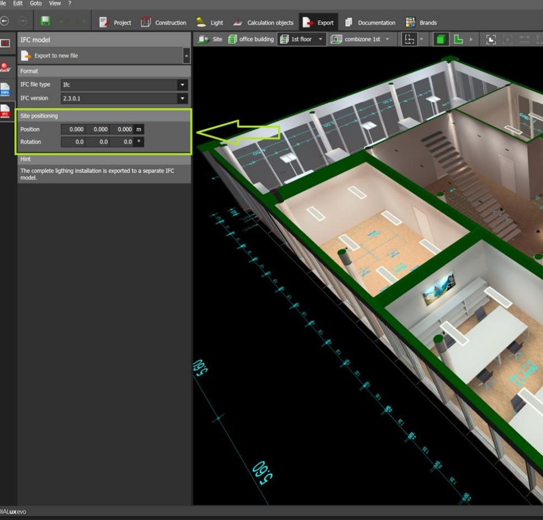Toggle the dimension lines icon in view toolbar
The height and width of the screenshot is (520, 543).
tap(524, 40)
